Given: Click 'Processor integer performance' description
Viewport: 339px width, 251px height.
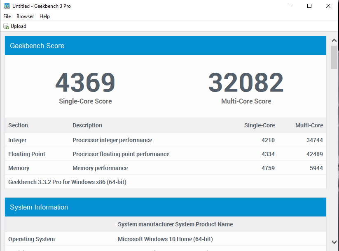Looking at the screenshot, I should [x=112, y=140].
